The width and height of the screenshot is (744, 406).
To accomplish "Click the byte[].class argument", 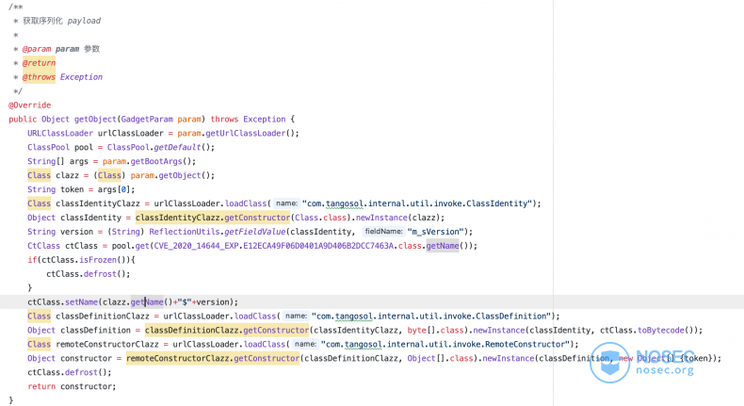I will click(436, 330).
